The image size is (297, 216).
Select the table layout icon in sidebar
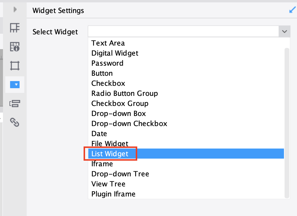click(15, 28)
